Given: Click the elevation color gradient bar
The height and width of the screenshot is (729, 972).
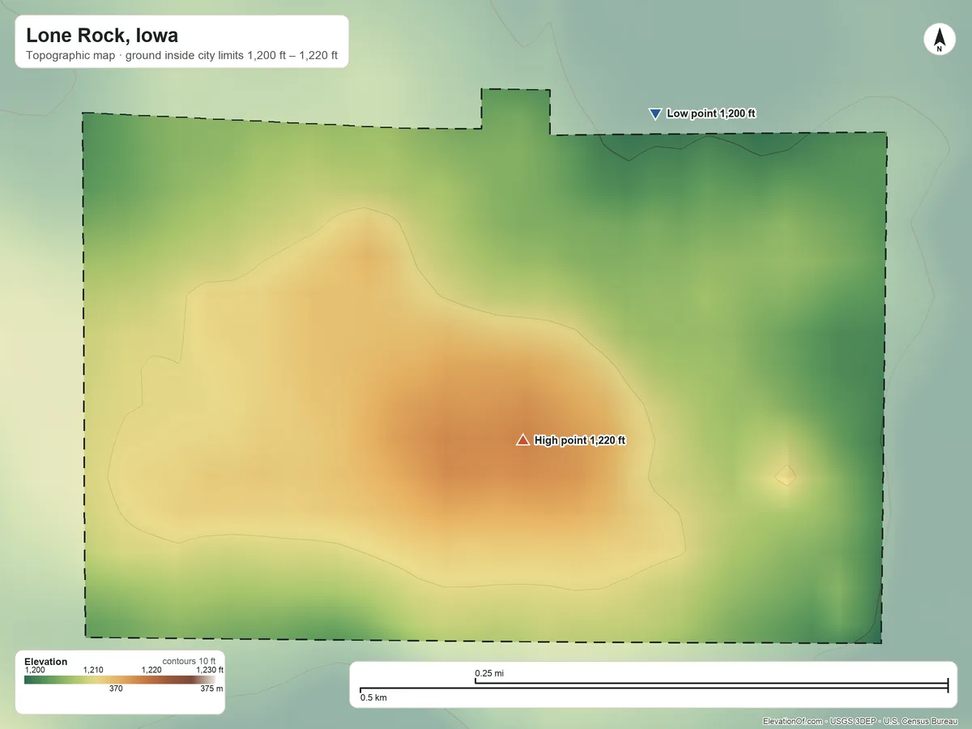Looking at the screenshot, I should [120, 680].
